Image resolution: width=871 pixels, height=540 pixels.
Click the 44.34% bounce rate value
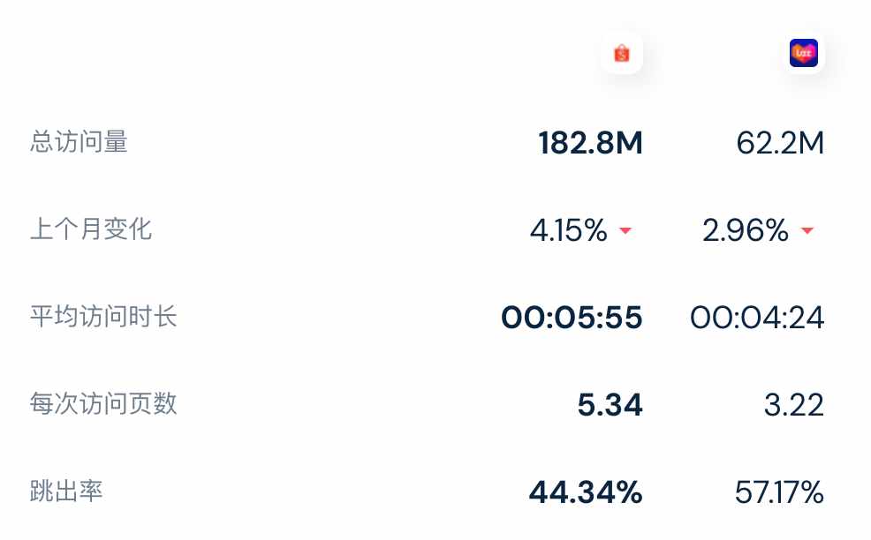point(586,491)
